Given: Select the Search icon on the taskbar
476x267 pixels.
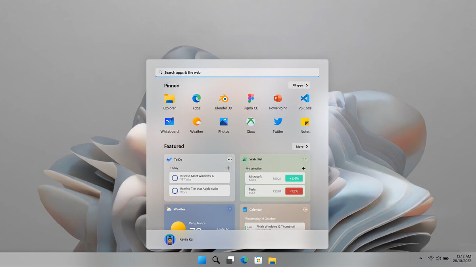Looking at the screenshot, I should pos(216,260).
